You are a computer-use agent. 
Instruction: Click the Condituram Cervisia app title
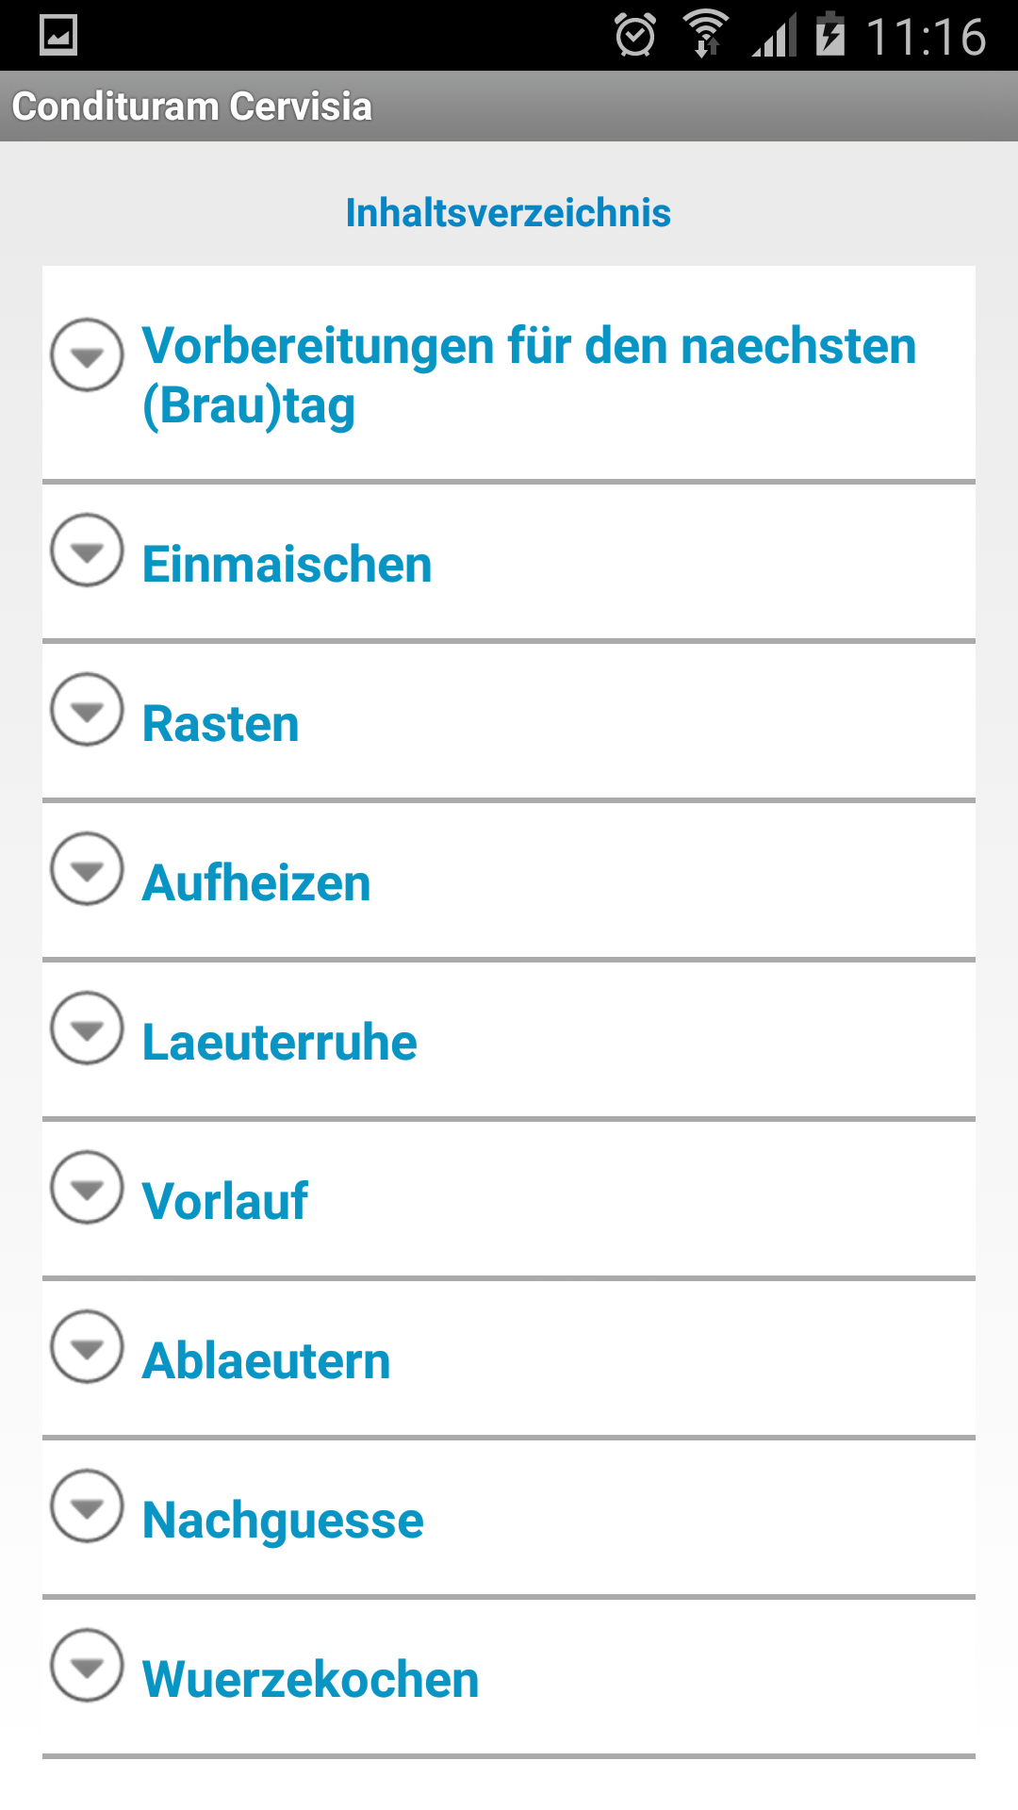192,107
